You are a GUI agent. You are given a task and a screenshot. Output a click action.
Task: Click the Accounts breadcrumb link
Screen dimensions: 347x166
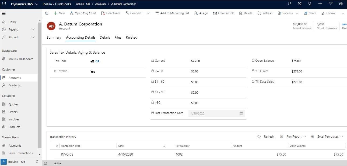pos(100,4)
